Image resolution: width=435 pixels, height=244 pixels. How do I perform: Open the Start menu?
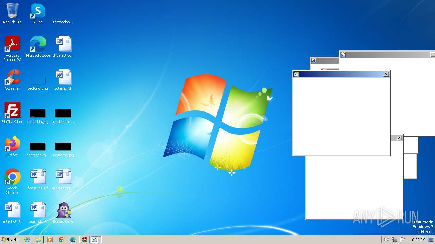click(9, 239)
